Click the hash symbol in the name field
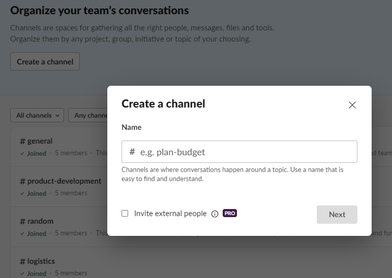Image resolution: width=392 pixels, height=278 pixels. (132, 152)
